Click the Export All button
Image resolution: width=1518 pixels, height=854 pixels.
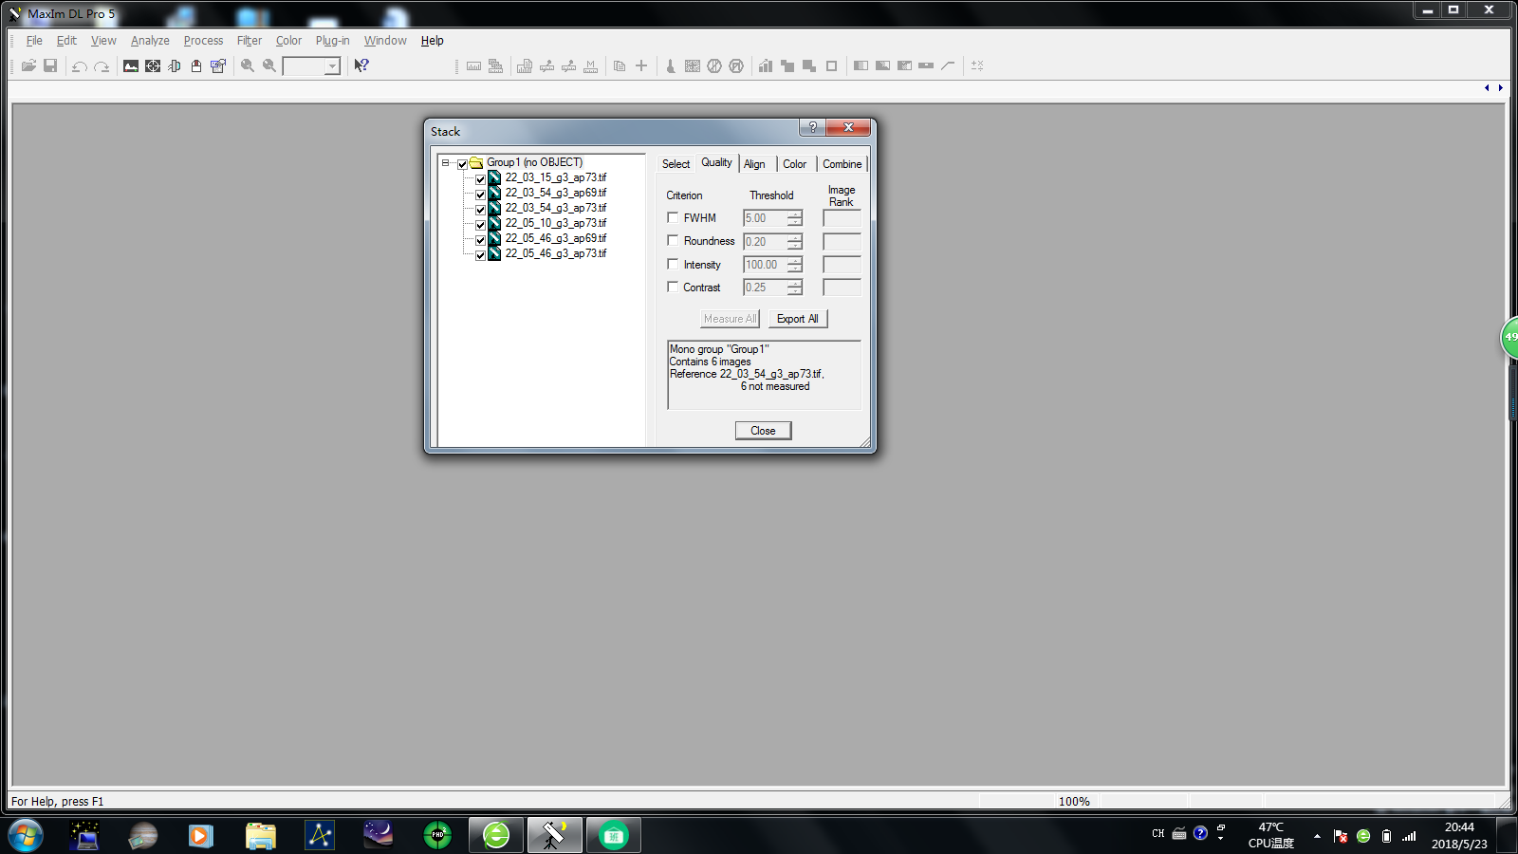click(x=798, y=319)
